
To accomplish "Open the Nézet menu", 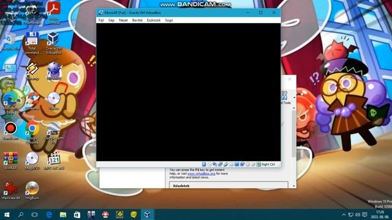I will point(123,20).
